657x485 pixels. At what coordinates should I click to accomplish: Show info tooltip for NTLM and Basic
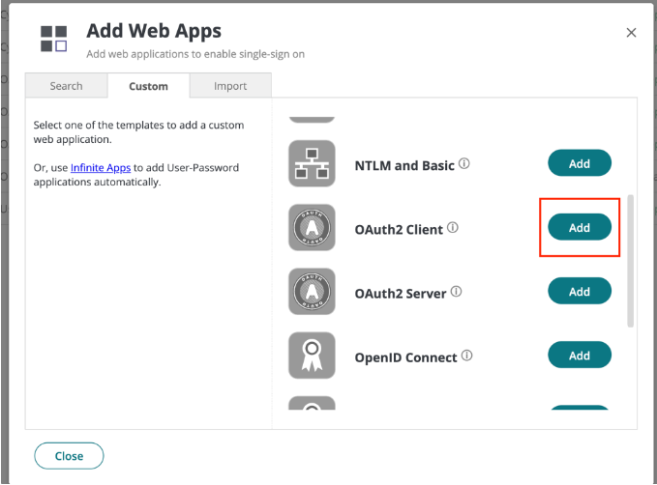[464, 164]
